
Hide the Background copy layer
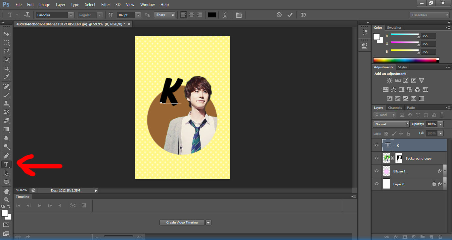376,158
